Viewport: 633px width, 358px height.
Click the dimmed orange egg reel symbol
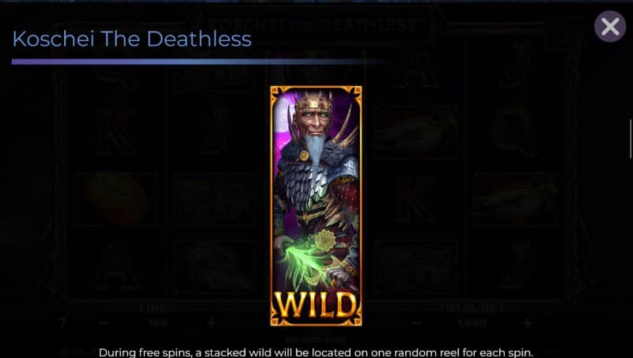tap(116, 198)
